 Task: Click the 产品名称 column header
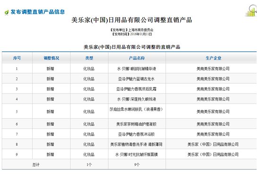(x=137, y=58)
